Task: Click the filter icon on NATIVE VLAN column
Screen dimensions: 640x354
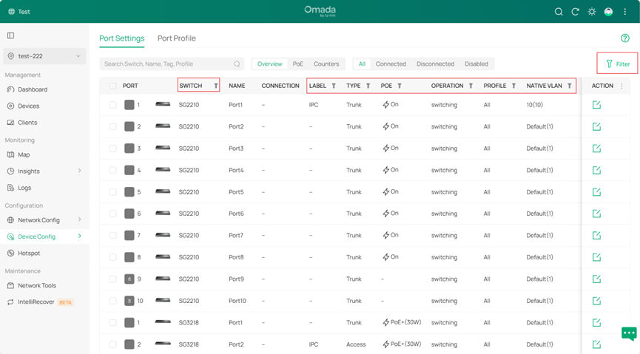Action: (x=570, y=86)
